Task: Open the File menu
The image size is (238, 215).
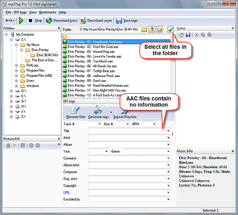Action: (9, 12)
